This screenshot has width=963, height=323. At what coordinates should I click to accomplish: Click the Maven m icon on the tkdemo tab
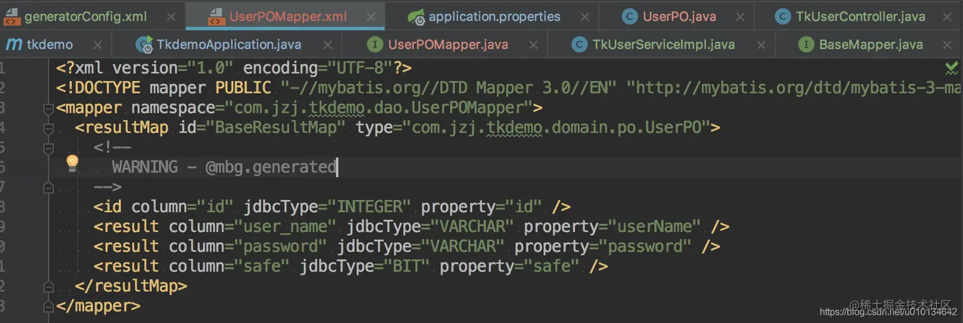[x=14, y=45]
